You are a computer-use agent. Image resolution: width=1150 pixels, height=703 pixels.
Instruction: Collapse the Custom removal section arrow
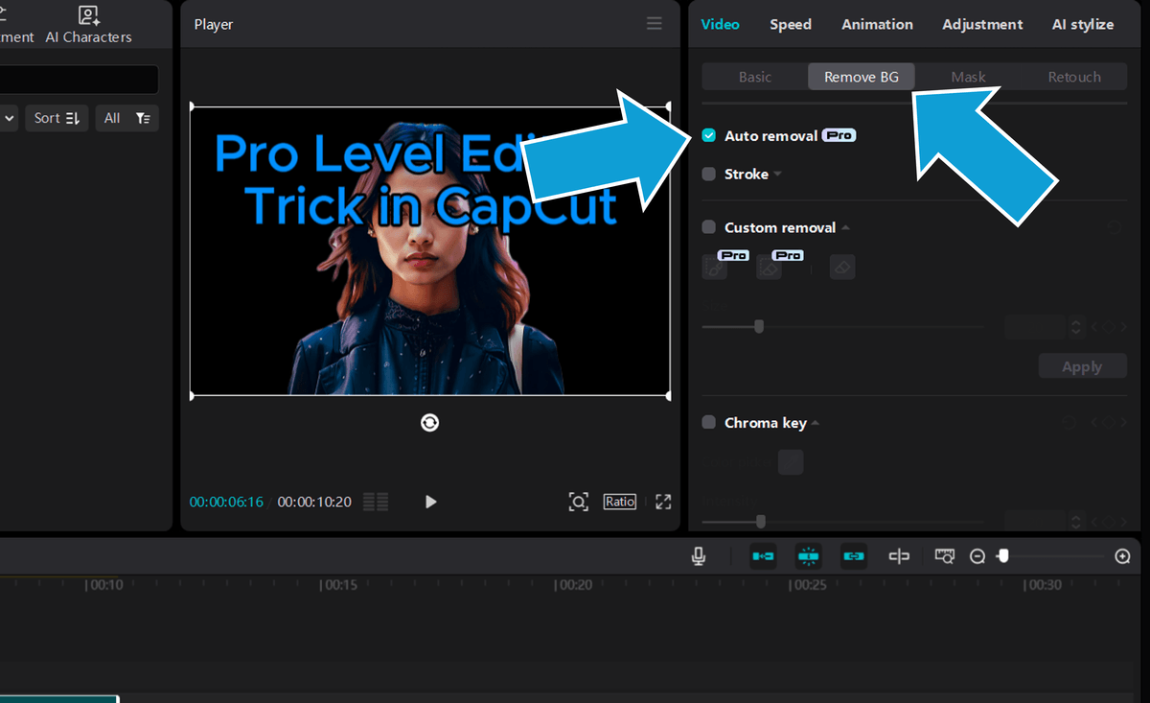point(845,228)
